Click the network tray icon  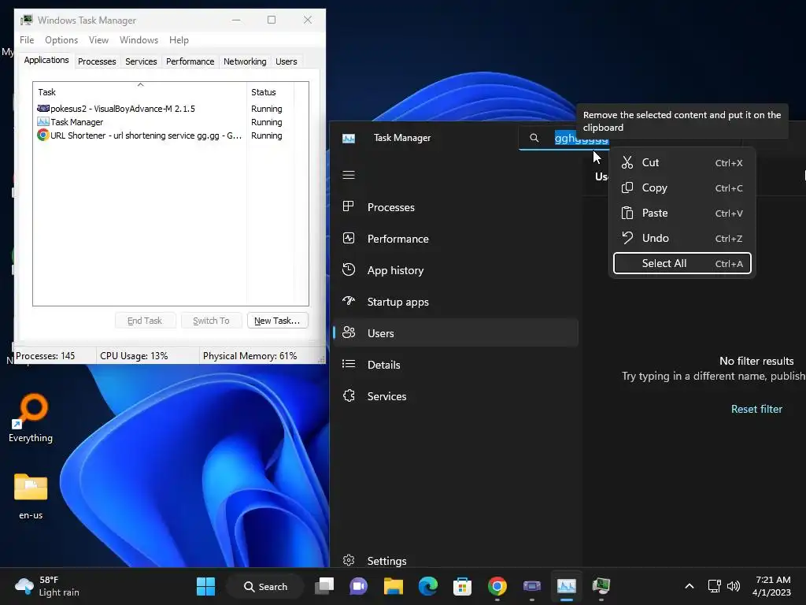714,586
